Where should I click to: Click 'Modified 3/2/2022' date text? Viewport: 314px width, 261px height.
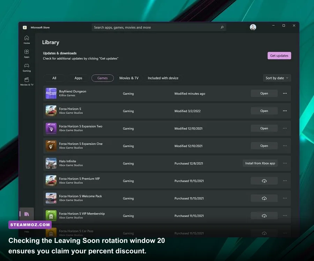click(x=187, y=111)
